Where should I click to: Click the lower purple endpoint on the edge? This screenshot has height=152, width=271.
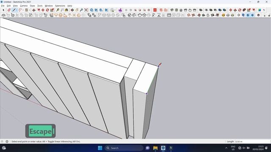[x=147, y=94]
